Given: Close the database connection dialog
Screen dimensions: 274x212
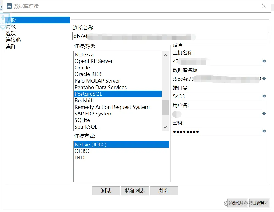Looking at the screenshot, I should pyautogui.click(x=264, y=6).
